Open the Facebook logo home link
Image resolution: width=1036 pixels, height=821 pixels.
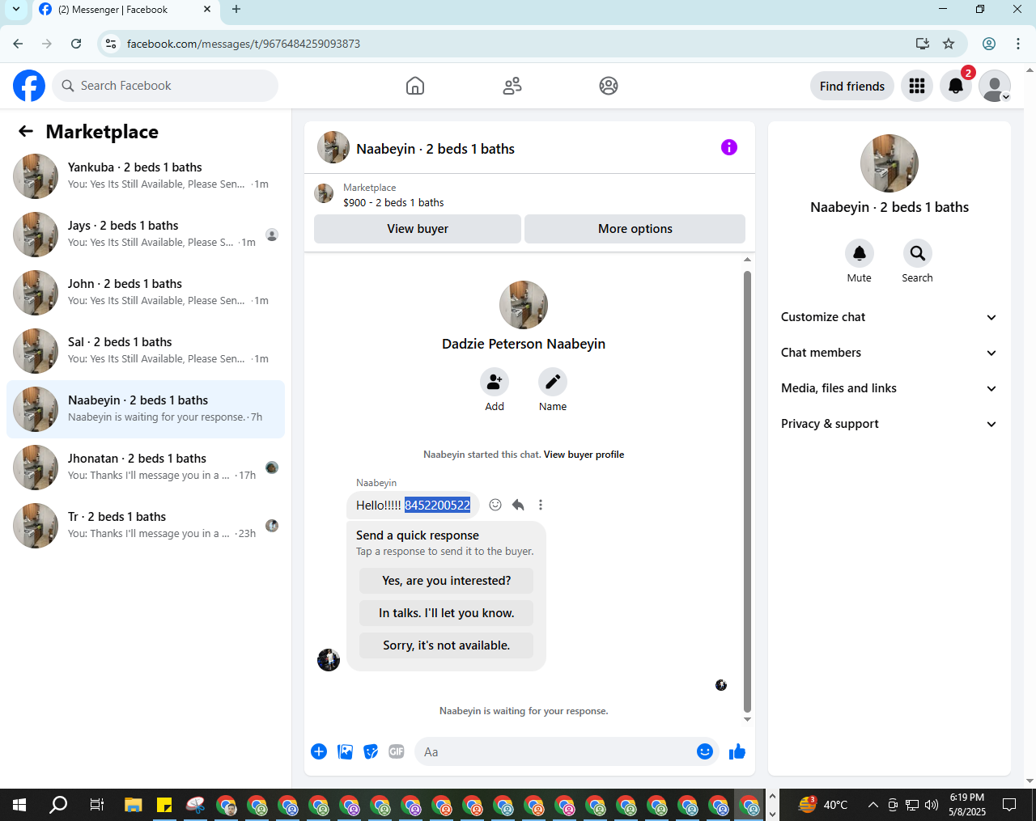coord(29,86)
